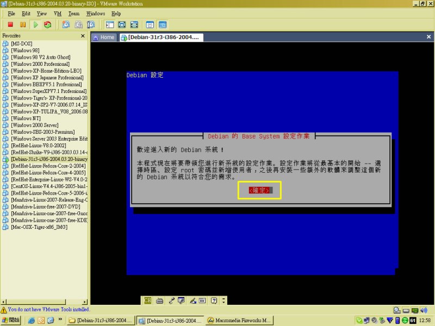Open the Snapshot Manager toolbar icon
This screenshot has height=326, width=435.
[91, 24]
